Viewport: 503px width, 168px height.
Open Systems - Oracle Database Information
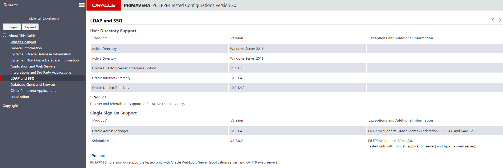click(x=41, y=54)
